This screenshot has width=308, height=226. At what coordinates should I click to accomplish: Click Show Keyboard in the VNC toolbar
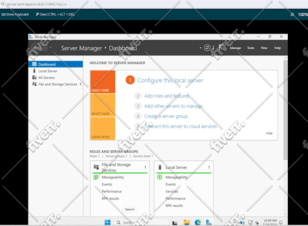click(x=15, y=14)
